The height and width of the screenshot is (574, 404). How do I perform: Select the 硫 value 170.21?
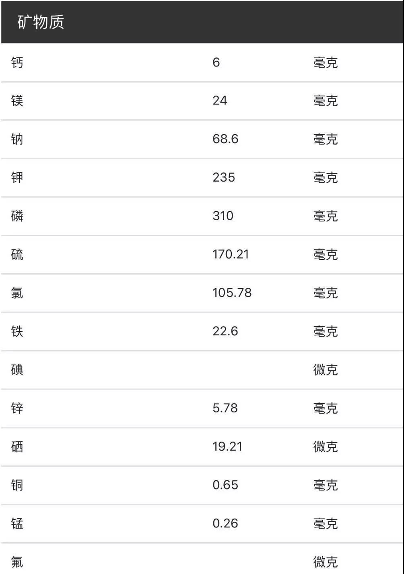tap(231, 254)
